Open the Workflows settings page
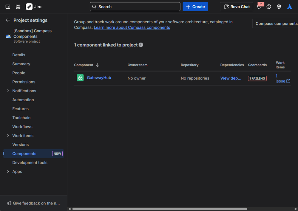 coord(22,126)
